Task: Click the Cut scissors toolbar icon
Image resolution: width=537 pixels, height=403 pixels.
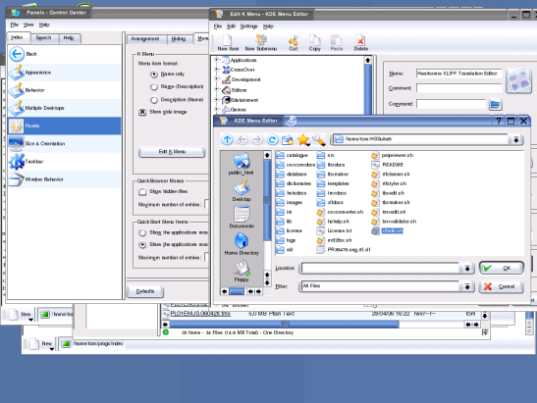Action: [x=294, y=43]
